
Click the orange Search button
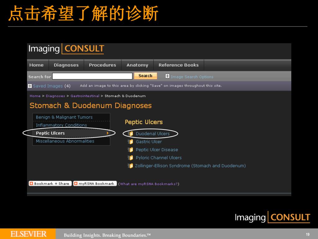(x=145, y=76)
